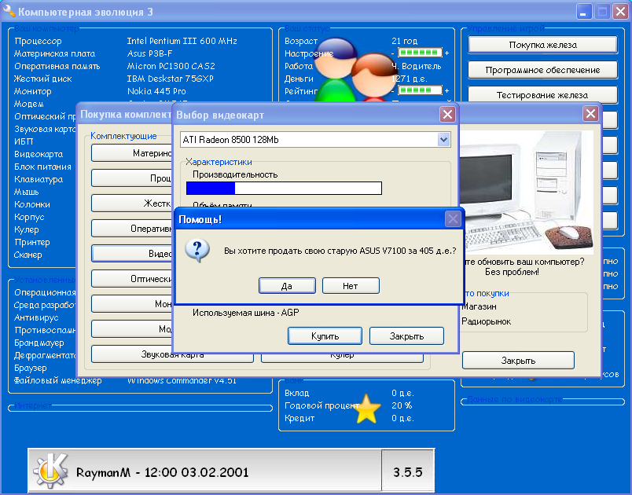Screen dimensions: 632x495
Task: Open Тестирование железа in game controls
Action: 542,94
